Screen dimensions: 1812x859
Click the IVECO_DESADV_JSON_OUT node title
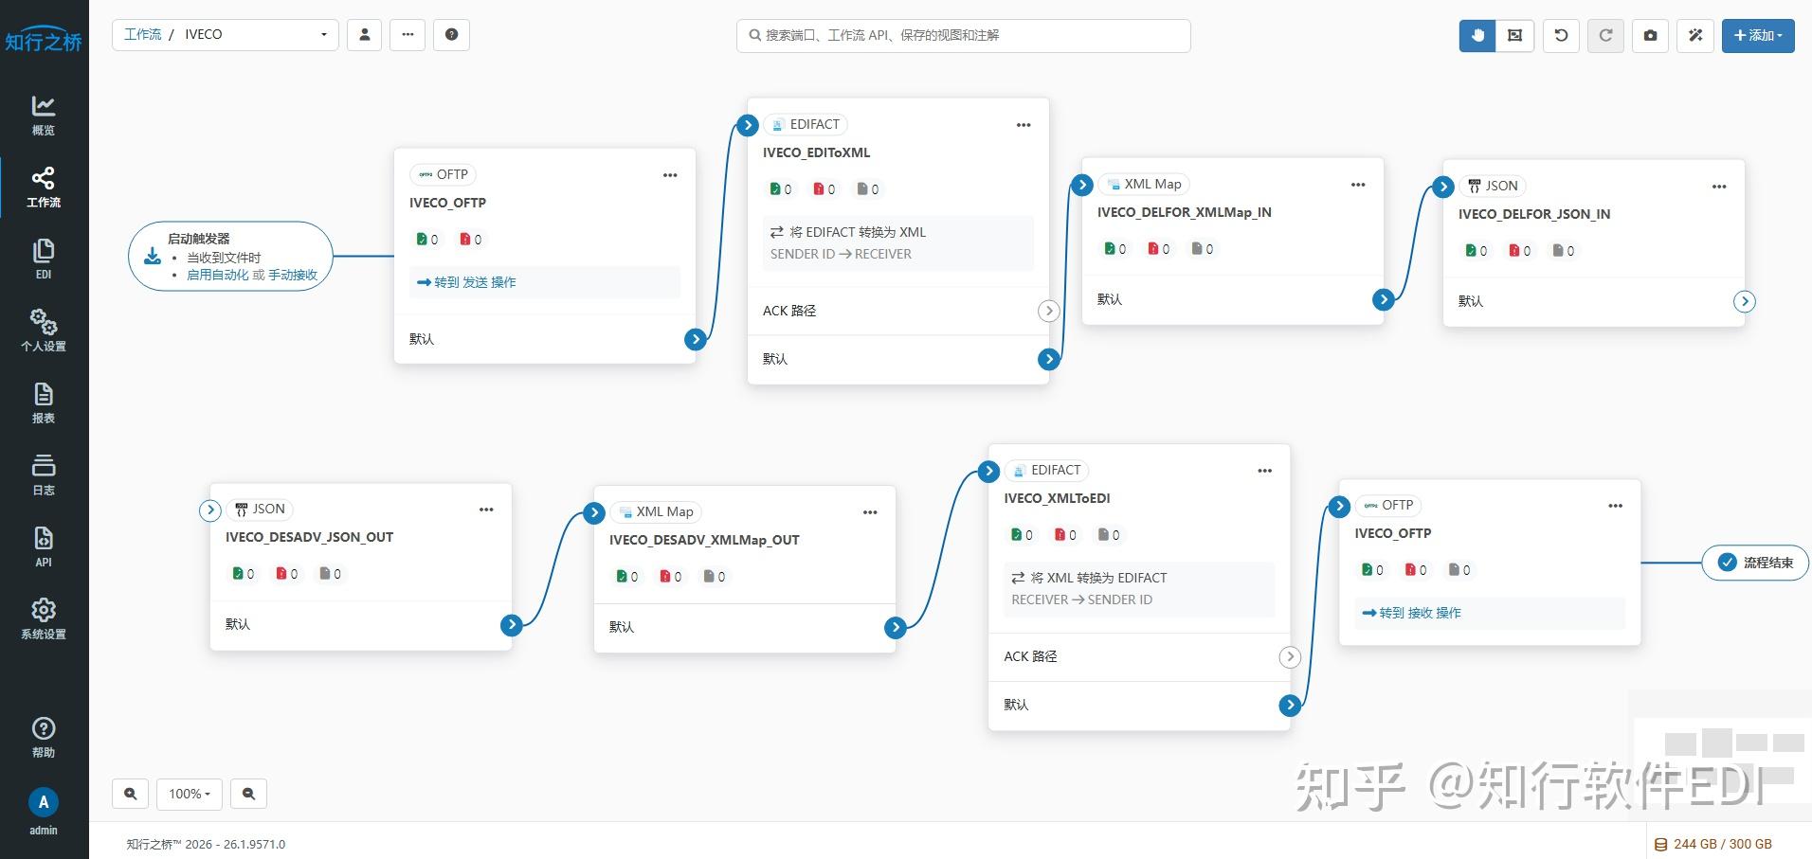tap(310, 537)
